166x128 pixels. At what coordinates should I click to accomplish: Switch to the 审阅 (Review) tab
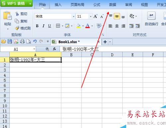(128, 5)
